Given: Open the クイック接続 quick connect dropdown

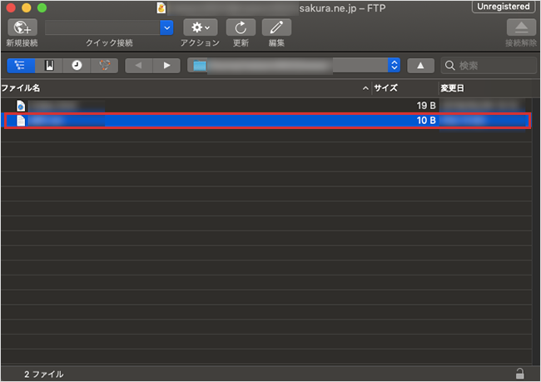Looking at the screenshot, I should tap(166, 27).
